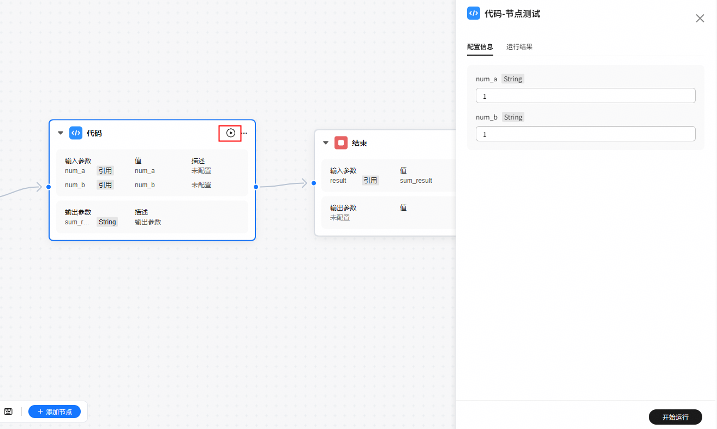
Task: Click the String tag beside num_b label
Action: (x=513, y=117)
